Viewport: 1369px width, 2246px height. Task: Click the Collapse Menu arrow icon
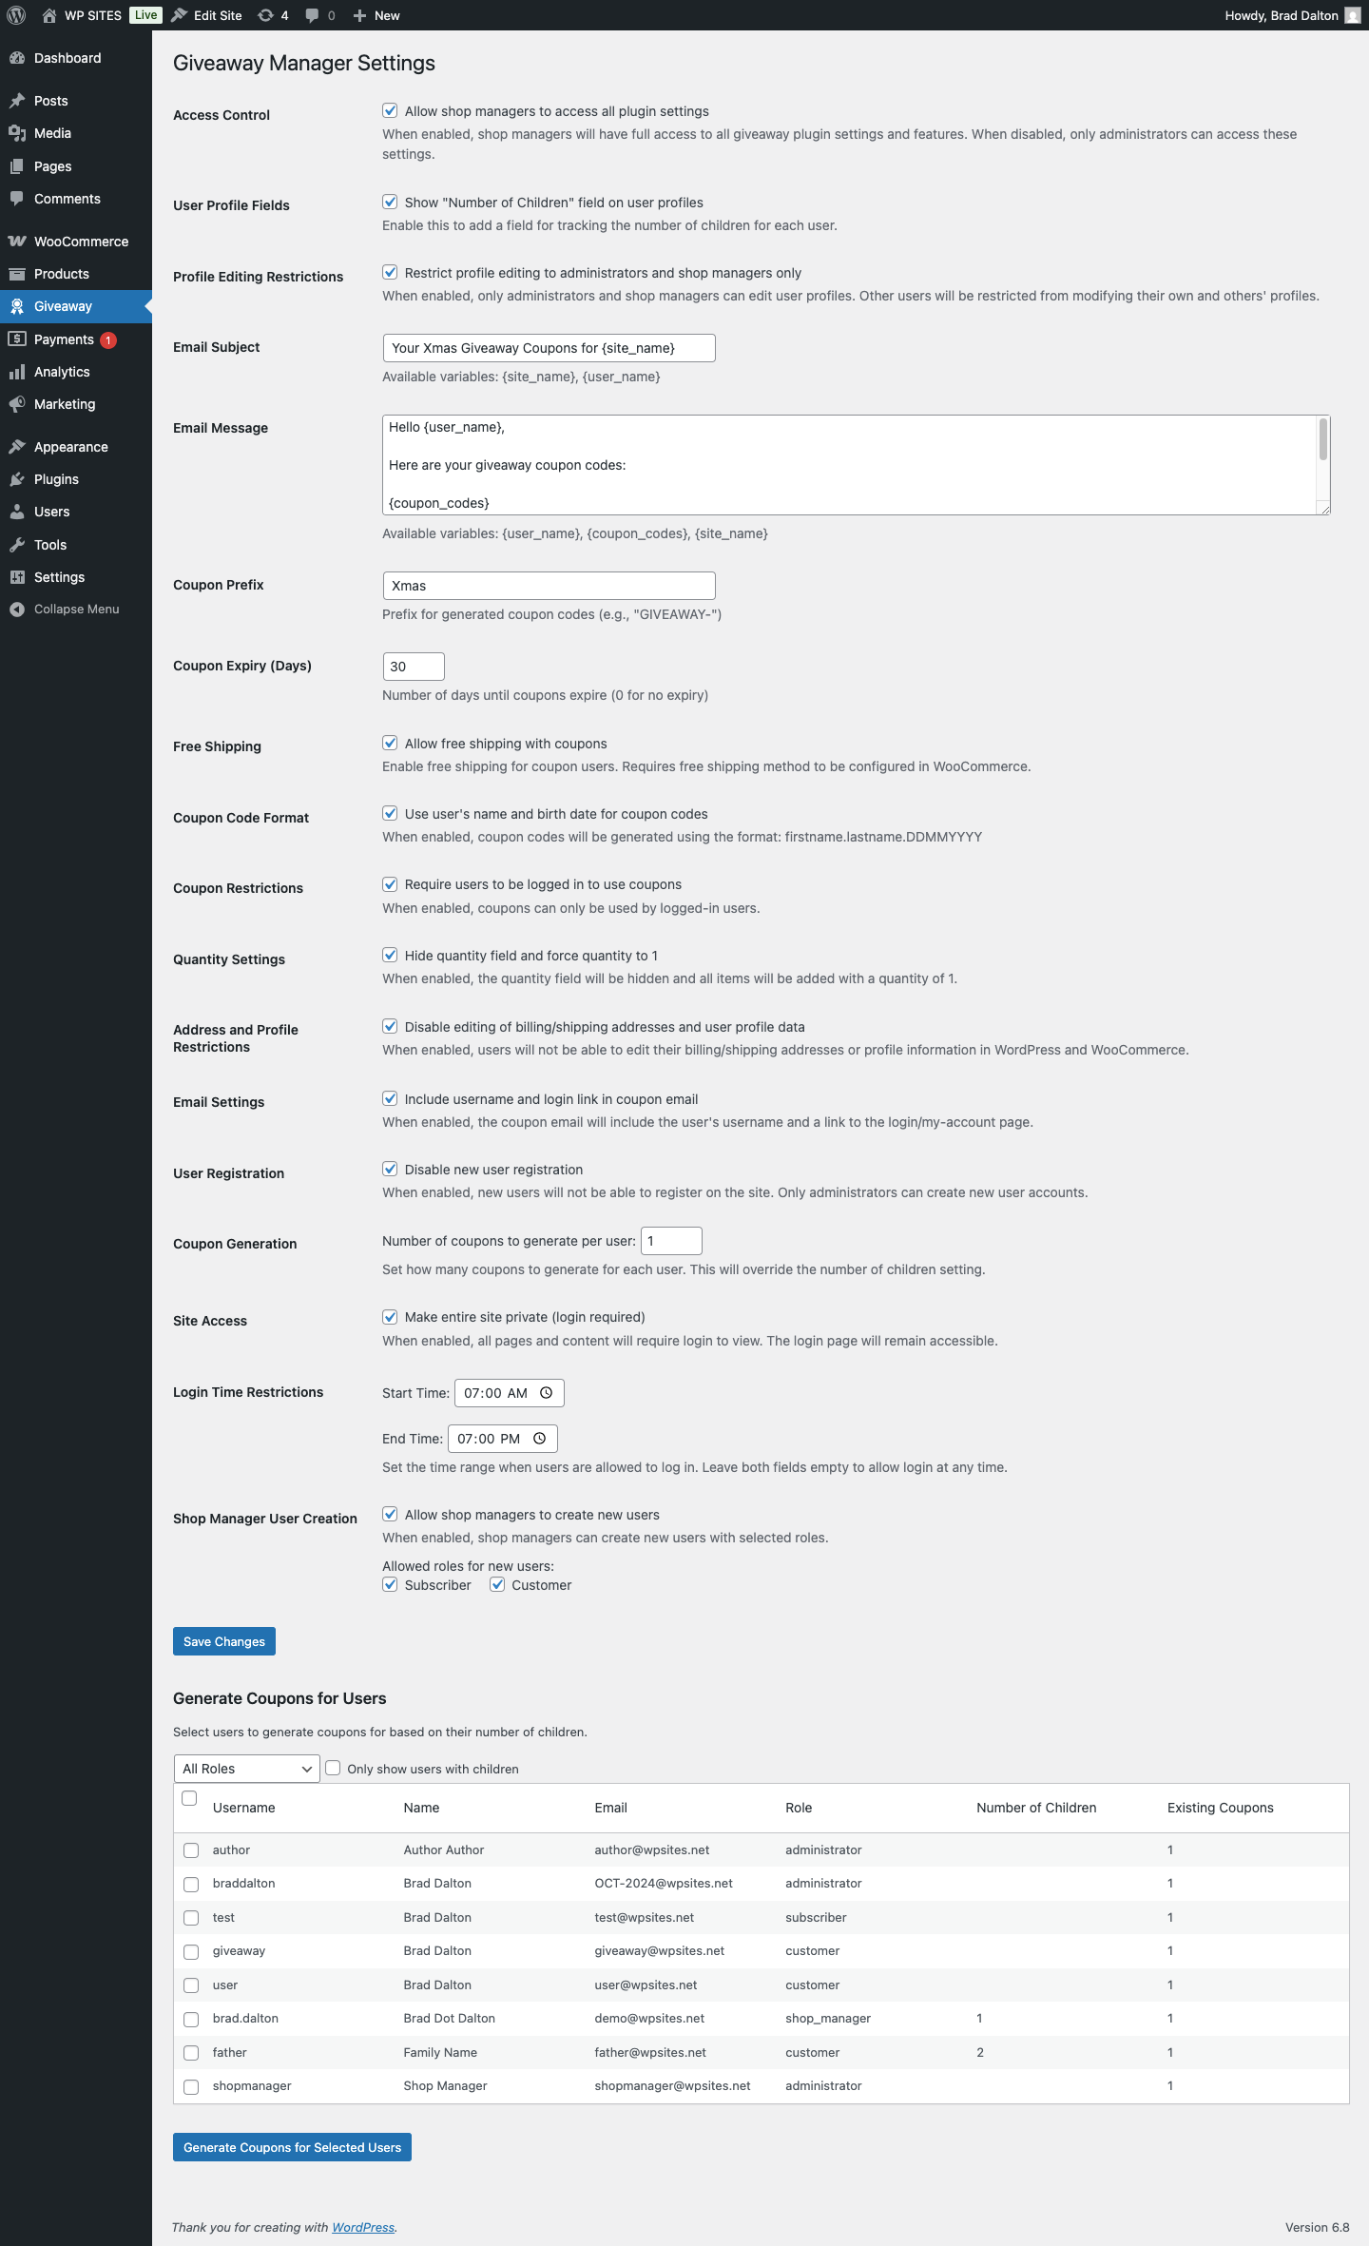[17, 610]
